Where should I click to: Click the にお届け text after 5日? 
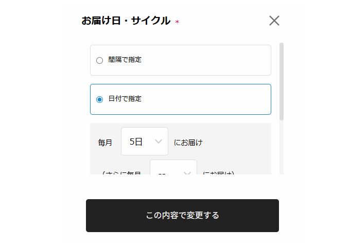(188, 143)
